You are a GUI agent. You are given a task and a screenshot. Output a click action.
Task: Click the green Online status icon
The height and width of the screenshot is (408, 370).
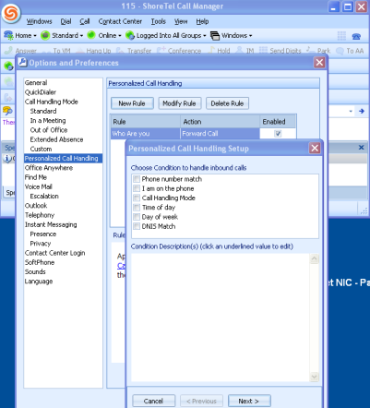coord(91,35)
